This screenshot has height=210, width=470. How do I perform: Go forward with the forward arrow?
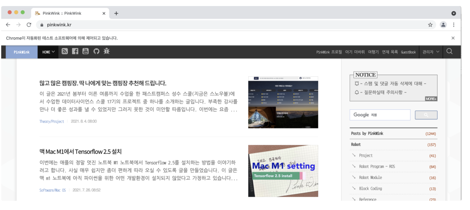point(18,25)
